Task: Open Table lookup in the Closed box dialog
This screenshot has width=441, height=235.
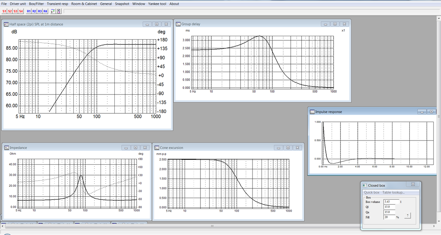Action: point(393,193)
